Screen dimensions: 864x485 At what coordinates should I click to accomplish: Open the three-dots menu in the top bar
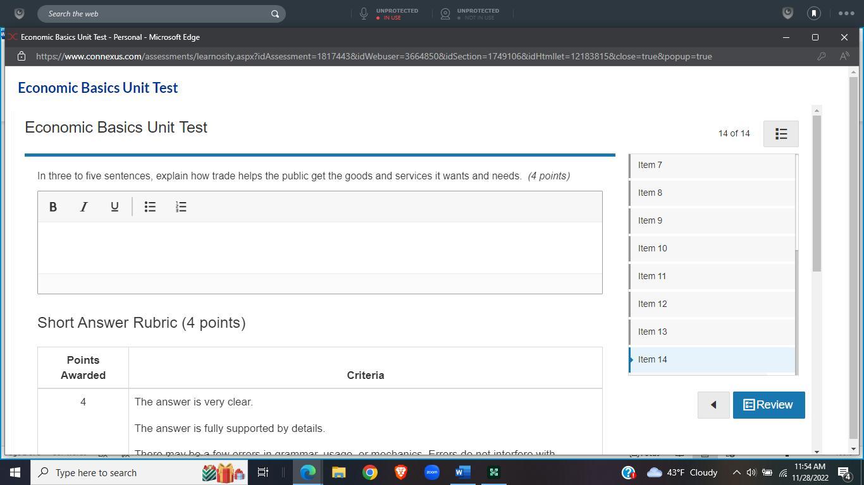[x=846, y=13]
